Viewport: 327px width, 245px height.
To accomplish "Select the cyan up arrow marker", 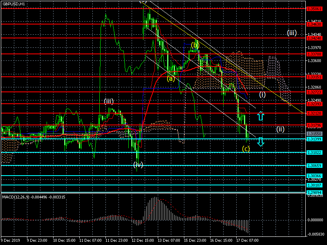I will click(261, 116).
